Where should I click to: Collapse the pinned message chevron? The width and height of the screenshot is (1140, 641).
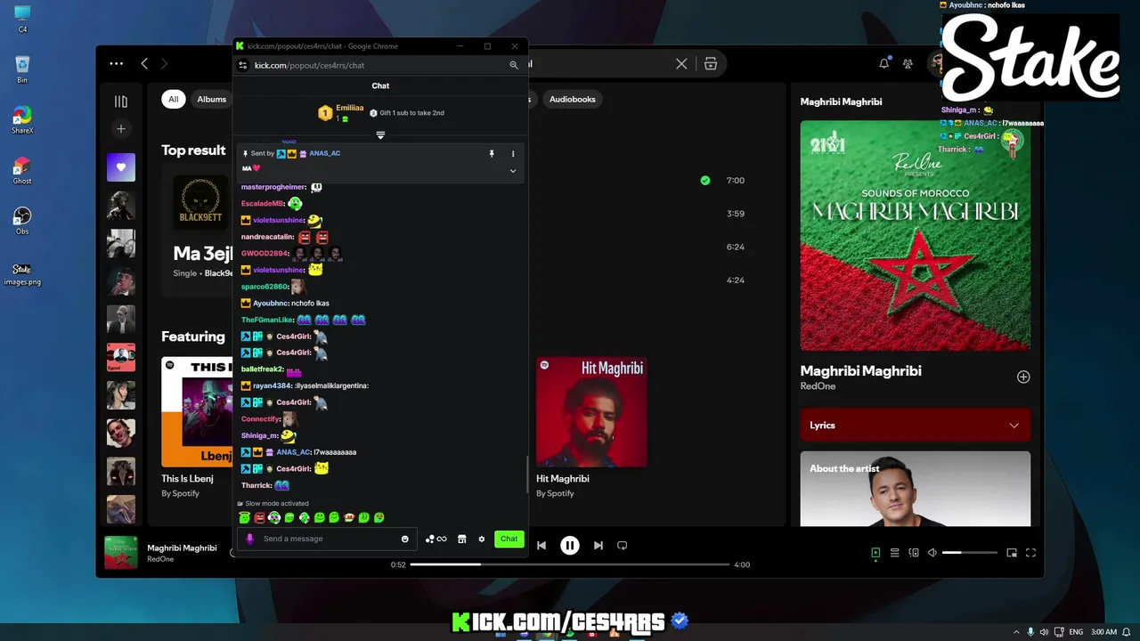512,171
